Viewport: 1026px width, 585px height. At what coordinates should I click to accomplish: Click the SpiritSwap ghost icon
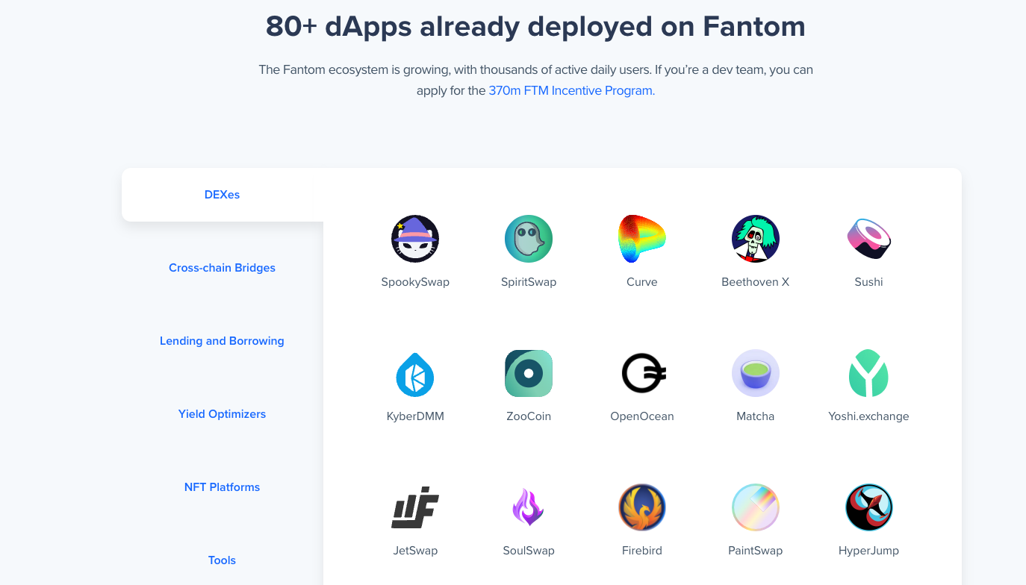(x=529, y=239)
